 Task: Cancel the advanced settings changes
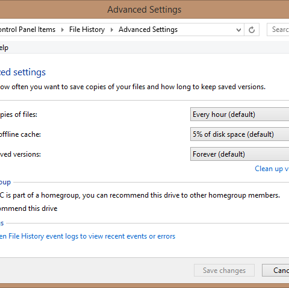(276, 271)
